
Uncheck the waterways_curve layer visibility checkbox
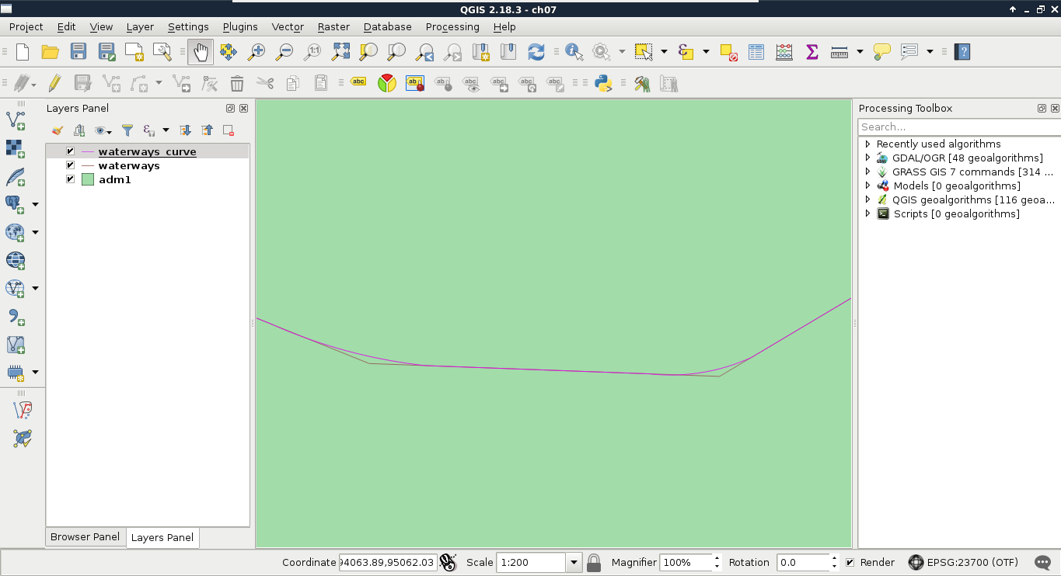[x=71, y=151]
